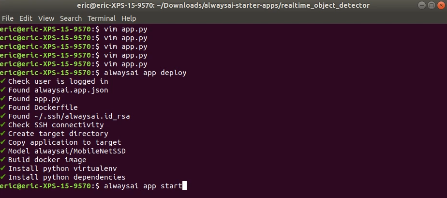Screen dimensions: 447x198
Task: Open the Search menu
Action: coord(71,18)
